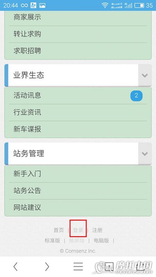Open the 网站建议 forum

coord(78,207)
